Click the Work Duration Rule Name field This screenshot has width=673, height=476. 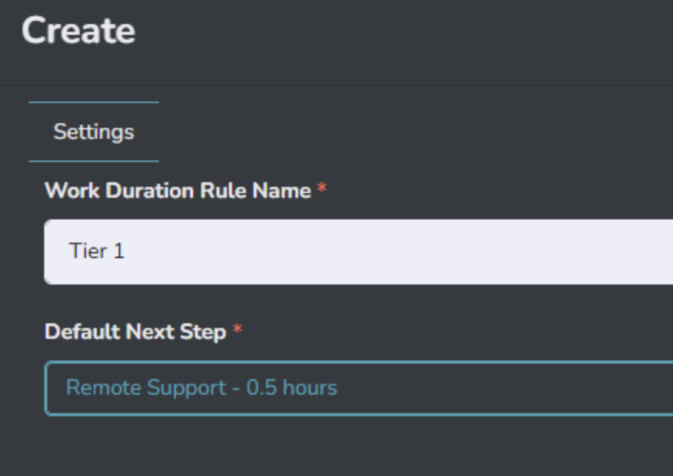(x=357, y=251)
